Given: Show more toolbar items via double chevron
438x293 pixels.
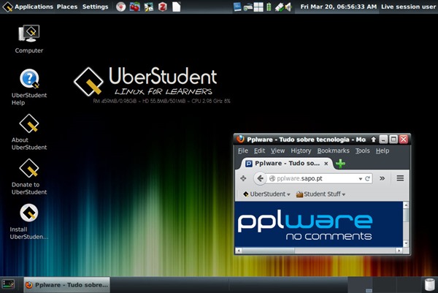Looking at the screenshot, I should click(382, 178).
